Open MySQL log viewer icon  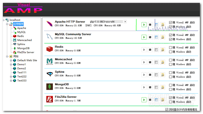tap(163, 37)
